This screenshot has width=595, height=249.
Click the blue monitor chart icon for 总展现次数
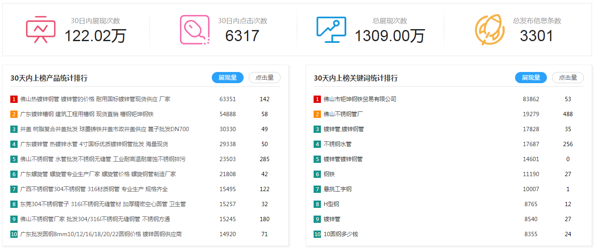coord(331,30)
